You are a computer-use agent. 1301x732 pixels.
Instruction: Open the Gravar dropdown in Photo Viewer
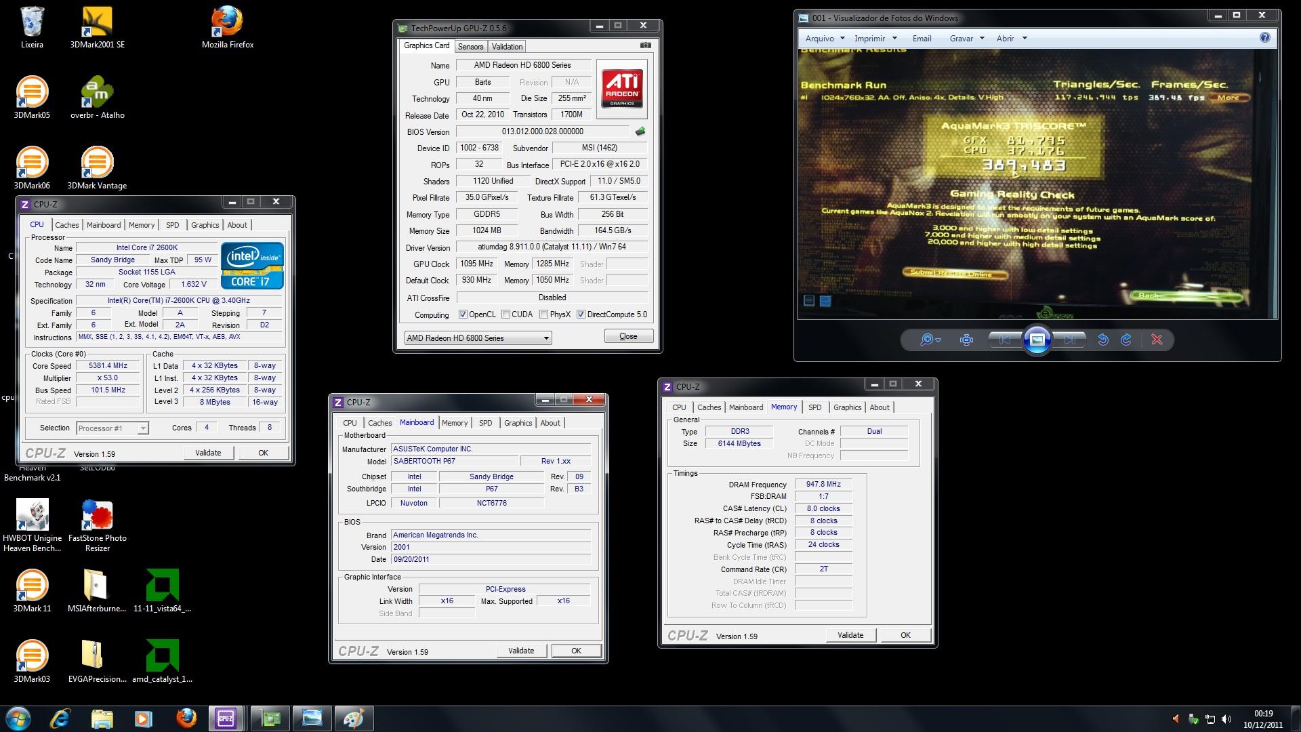(x=967, y=39)
